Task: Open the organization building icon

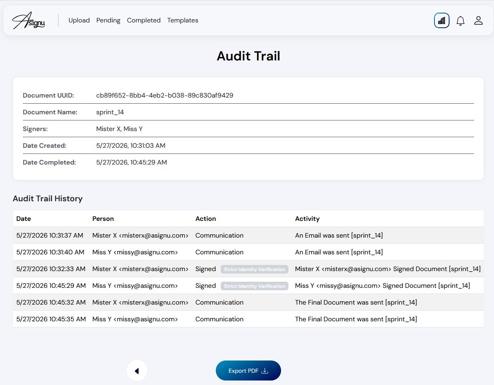Action: [442, 20]
